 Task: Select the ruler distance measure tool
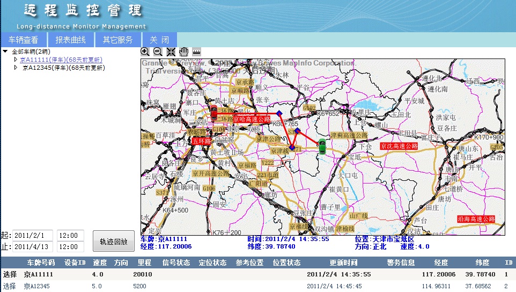pos(196,52)
